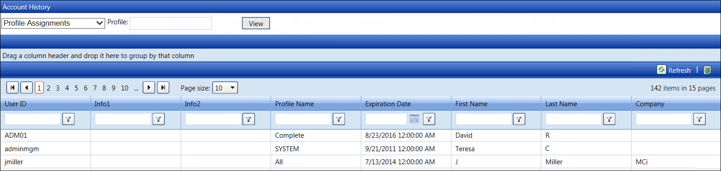Go to page 7
This screenshot has height=171, width=721.
coord(95,88)
